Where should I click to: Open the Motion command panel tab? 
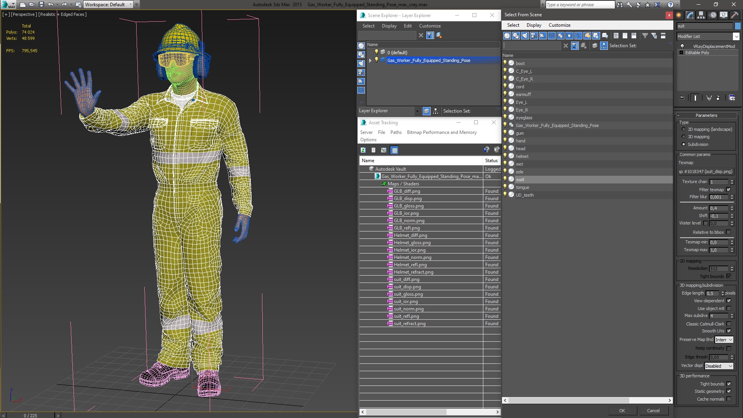click(x=712, y=15)
